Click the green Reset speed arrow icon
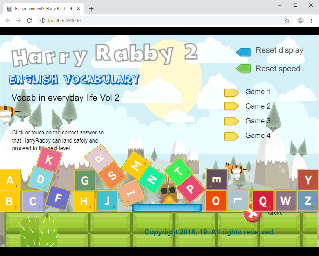319x256 pixels. (243, 68)
